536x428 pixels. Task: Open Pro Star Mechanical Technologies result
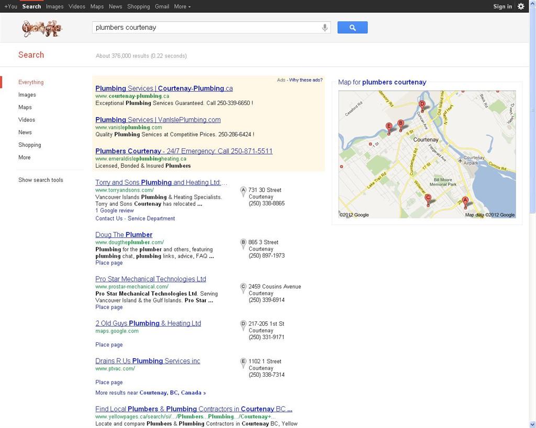coord(151,279)
